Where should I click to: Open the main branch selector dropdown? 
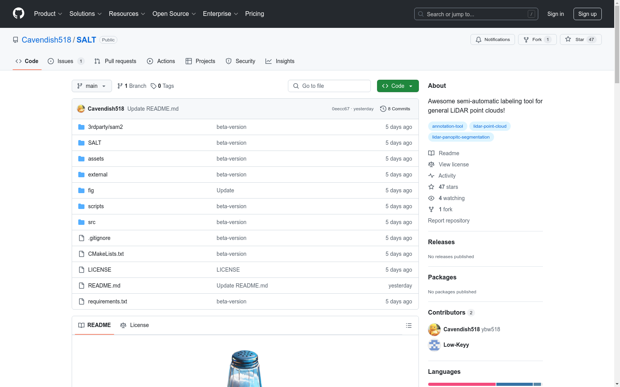point(92,86)
